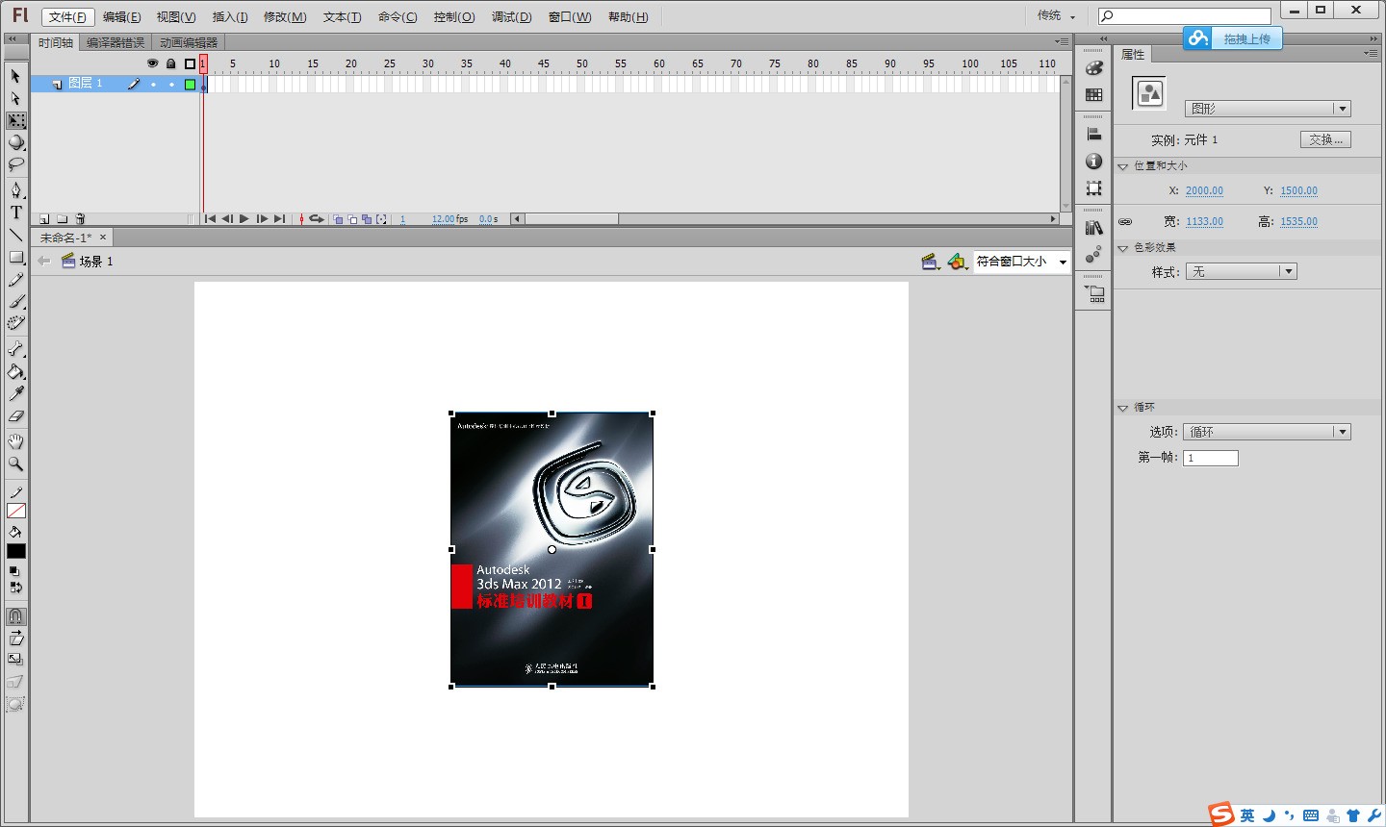Select the Bone tool
The image size is (1386, 827).
coord(16,349)
